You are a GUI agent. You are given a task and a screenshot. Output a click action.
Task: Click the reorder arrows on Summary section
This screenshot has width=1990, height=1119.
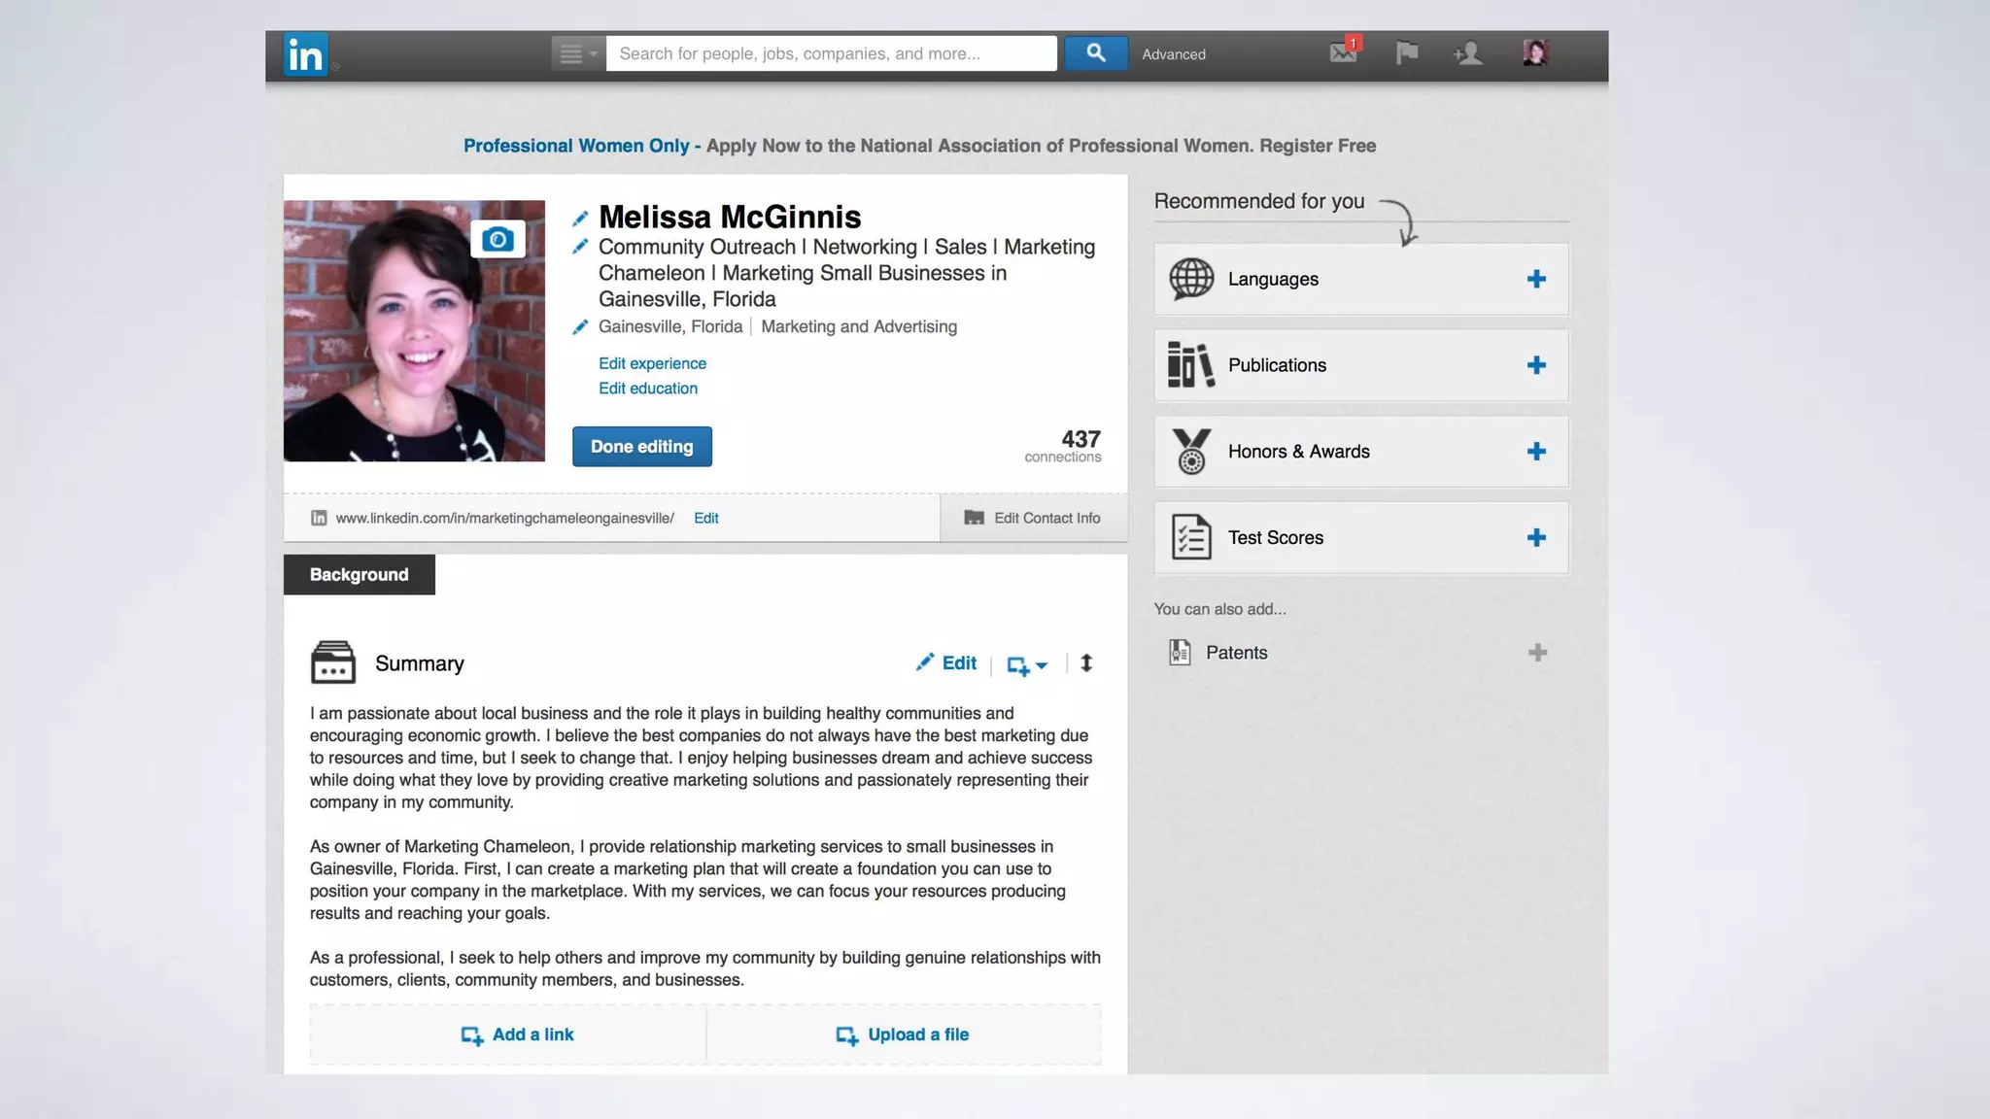[x=1086, y=663]
